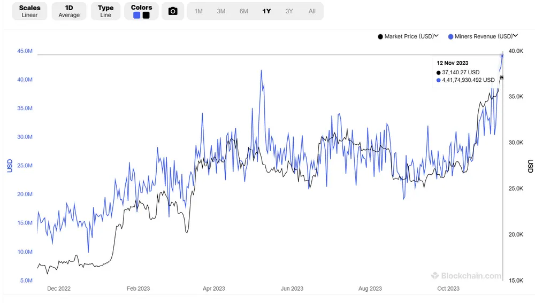The height and width of the screenshot is (303, 535).
Task: Click the blue data point marker at chart peak
Action: tap(502, 55)
